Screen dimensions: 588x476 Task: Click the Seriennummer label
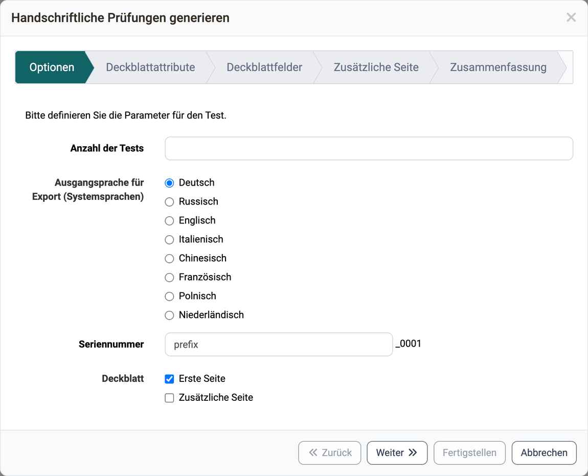pyautogui.click(x=111, y=344)
